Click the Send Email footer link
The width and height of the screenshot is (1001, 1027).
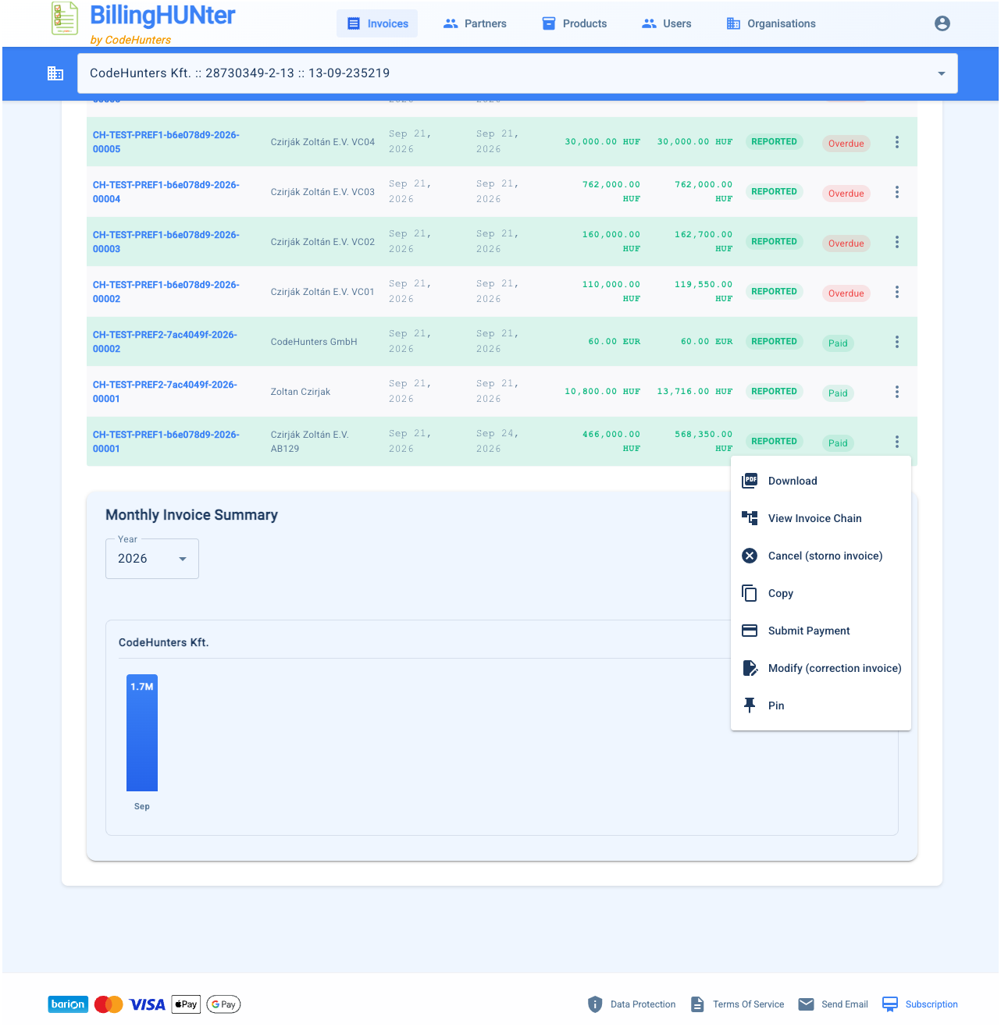tap(833, 1004)
